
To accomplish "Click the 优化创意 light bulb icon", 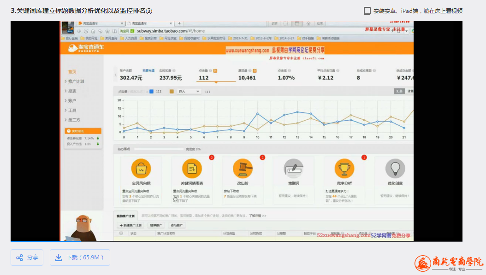I will click(x=395, y=169).
